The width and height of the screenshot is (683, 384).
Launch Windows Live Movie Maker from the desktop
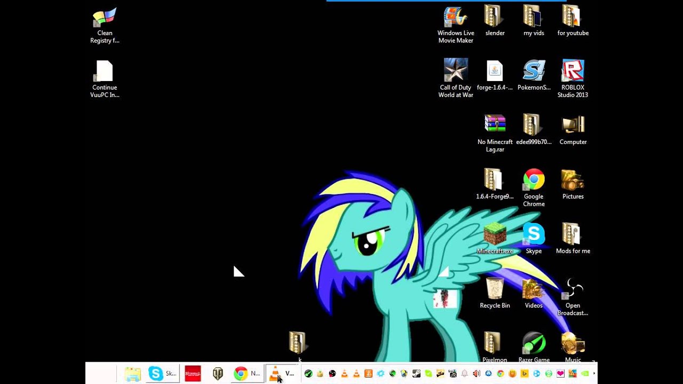pos(456,25)
